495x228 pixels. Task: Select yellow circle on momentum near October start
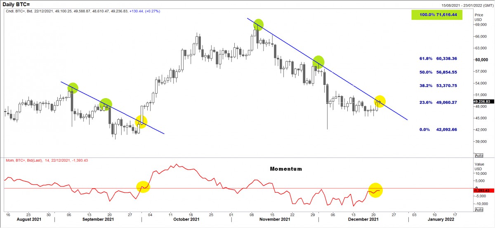click(143, 187)
